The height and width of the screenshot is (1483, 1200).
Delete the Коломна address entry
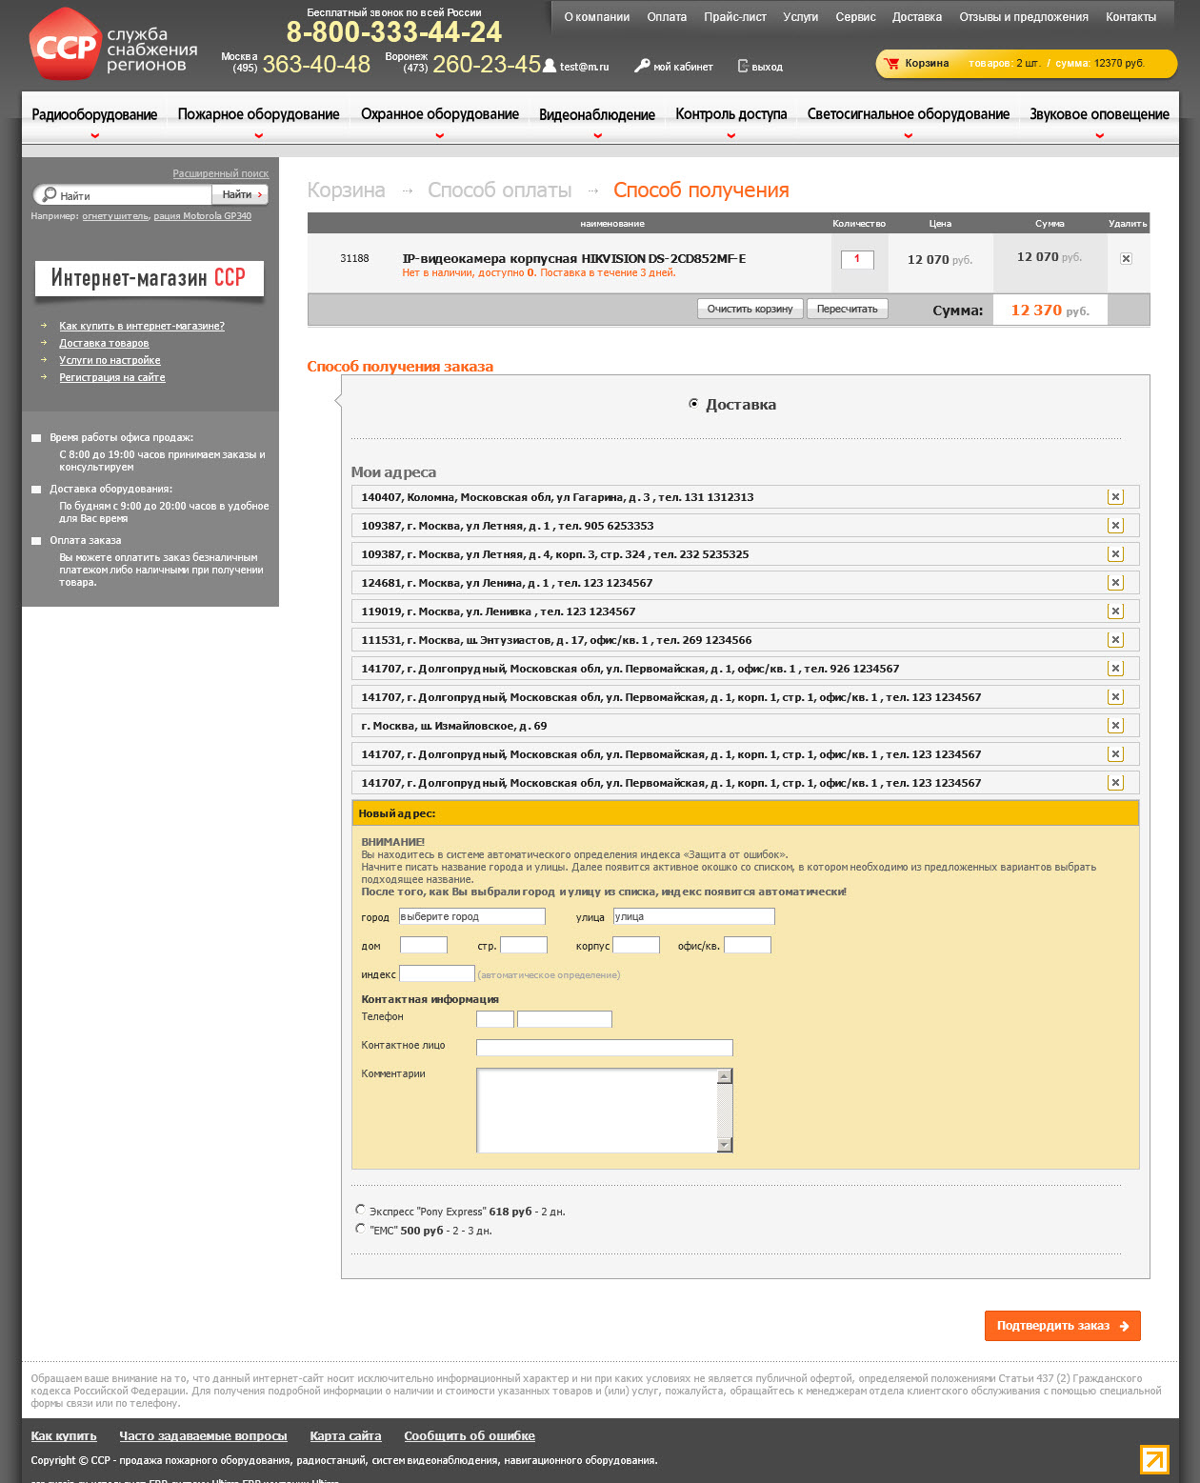[x=1115, y=497]
